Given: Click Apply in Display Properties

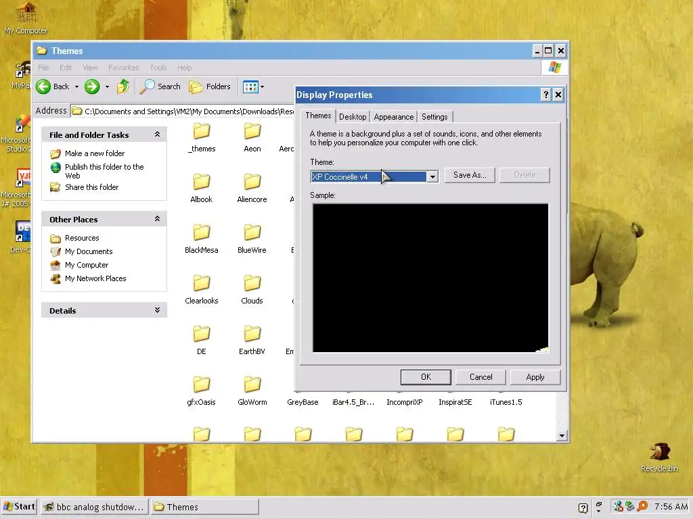Looking at the screenshot, I should click(535, 377).
